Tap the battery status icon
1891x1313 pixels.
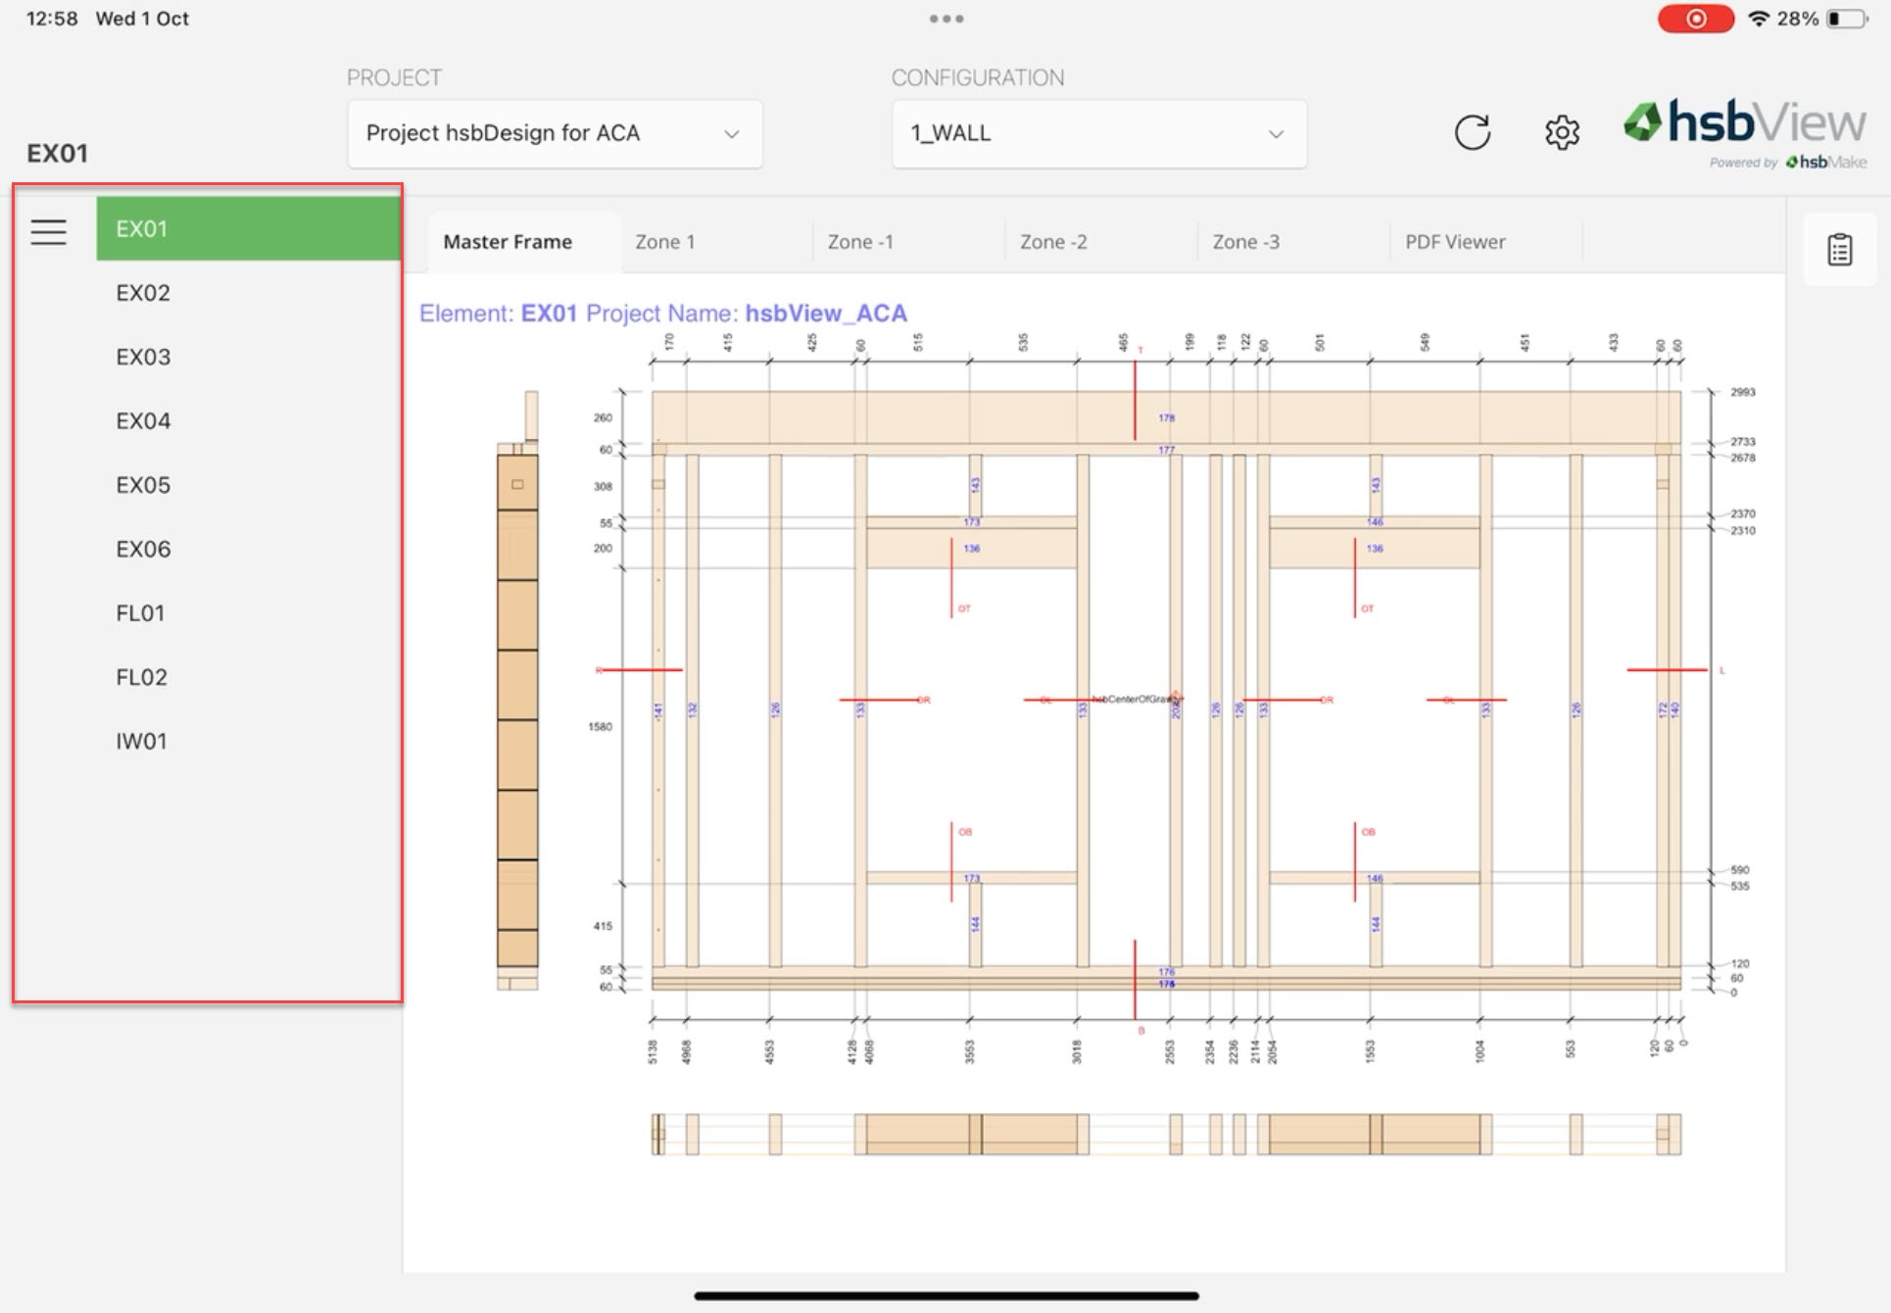click(x=1846, y=19)
